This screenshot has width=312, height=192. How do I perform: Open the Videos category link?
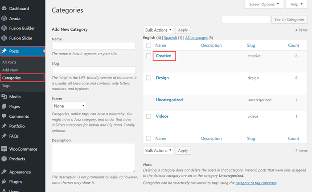coord(162,116)
